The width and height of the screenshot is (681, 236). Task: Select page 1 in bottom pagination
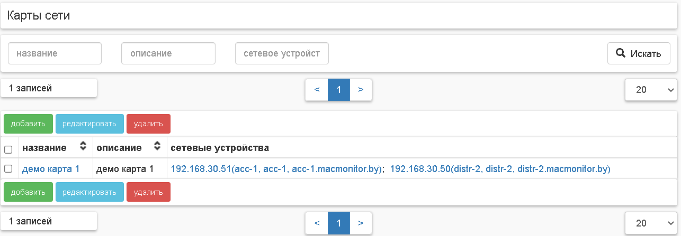tap(339, 223)
